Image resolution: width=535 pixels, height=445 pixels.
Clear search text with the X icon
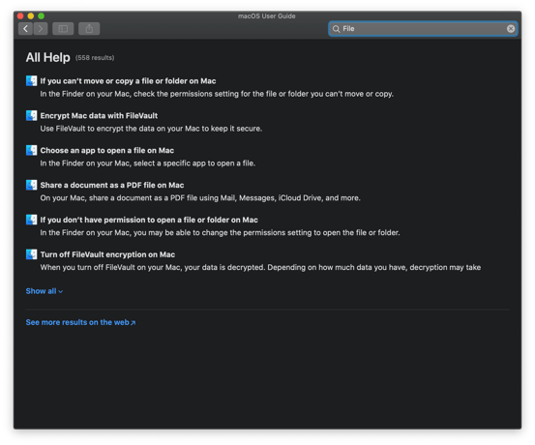click(x=511, y=29)
